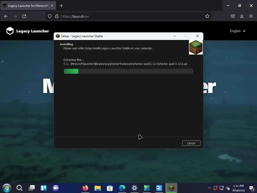Click Cancel in the Legacy Launcher setup

pos(191,143)
